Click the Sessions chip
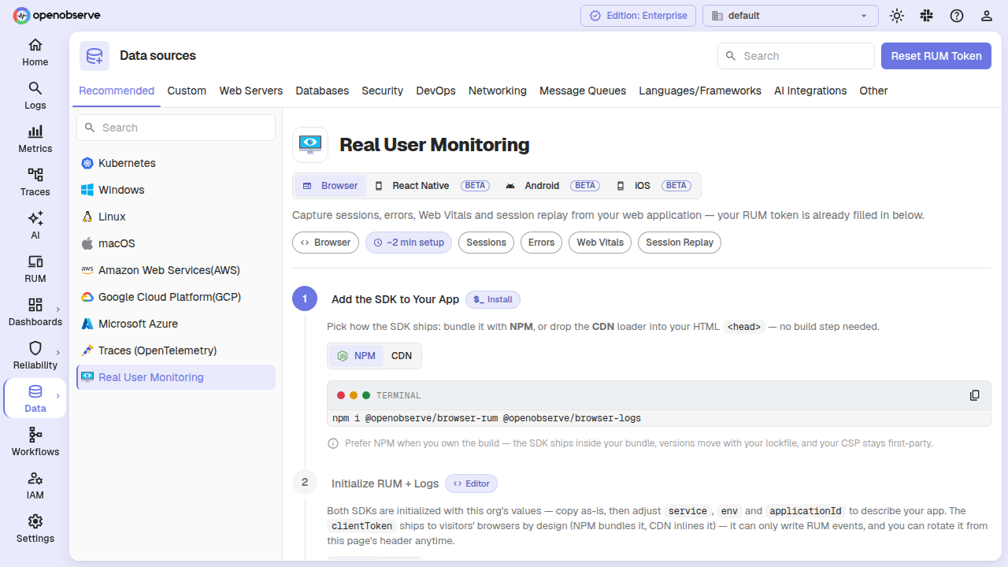 (486, 243)
